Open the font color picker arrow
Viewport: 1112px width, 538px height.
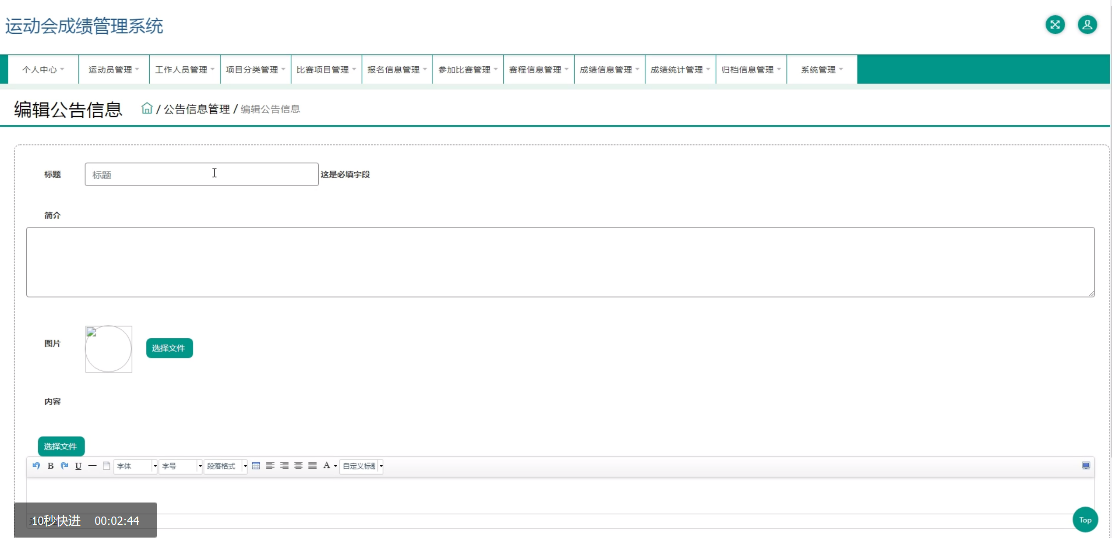point(335,466)
